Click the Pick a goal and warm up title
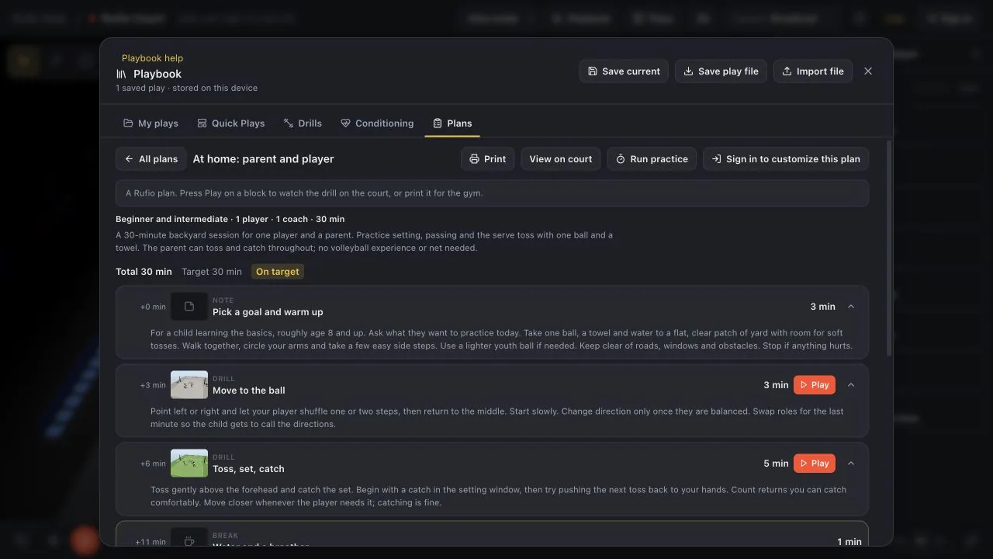The image size is (993, 559). pos(268,312)
